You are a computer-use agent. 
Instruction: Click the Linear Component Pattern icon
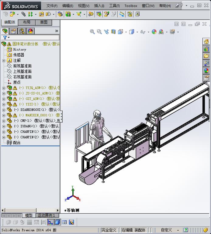[x=30, y=14]
